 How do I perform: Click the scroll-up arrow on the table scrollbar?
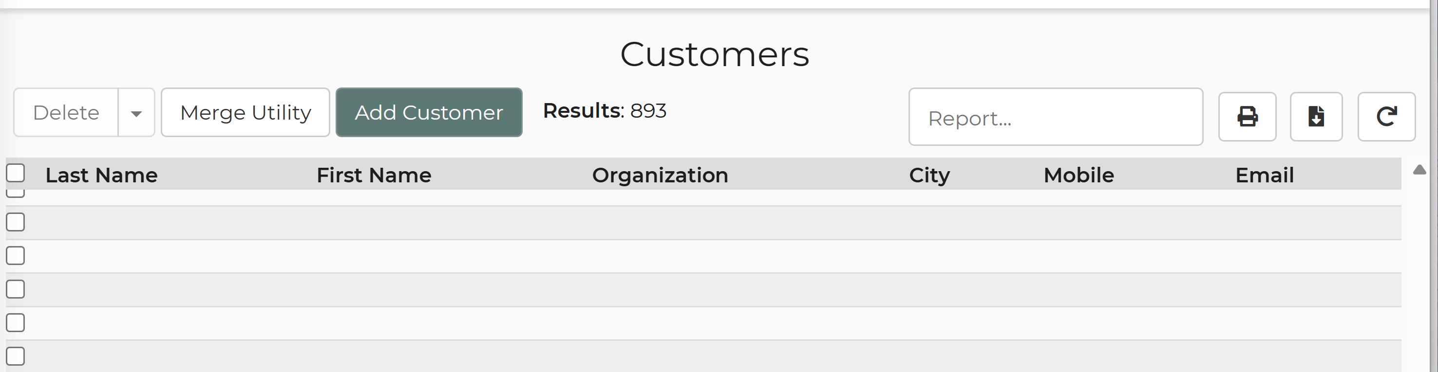coord(1419,170)
